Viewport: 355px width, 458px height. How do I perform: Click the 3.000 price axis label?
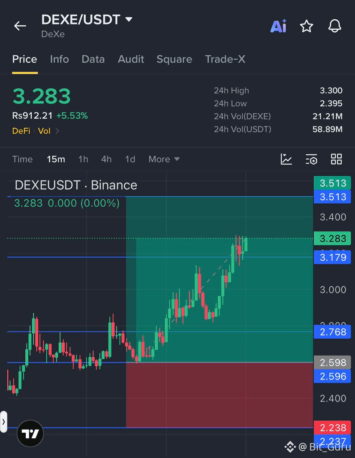[333, 290]
